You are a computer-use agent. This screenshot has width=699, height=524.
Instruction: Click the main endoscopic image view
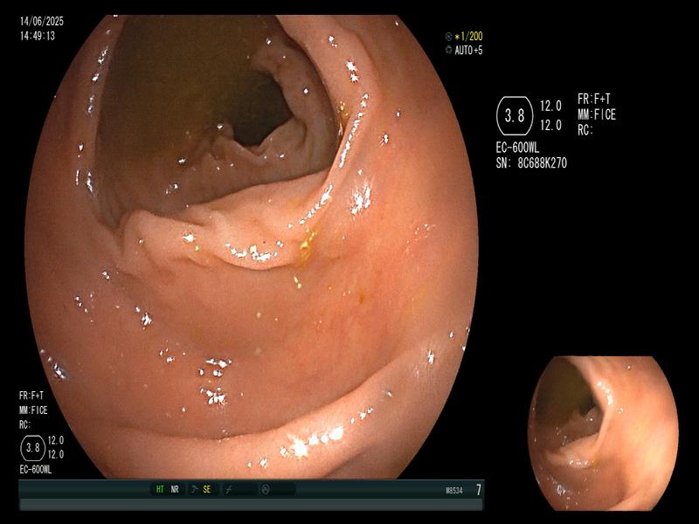pos(252,246)
